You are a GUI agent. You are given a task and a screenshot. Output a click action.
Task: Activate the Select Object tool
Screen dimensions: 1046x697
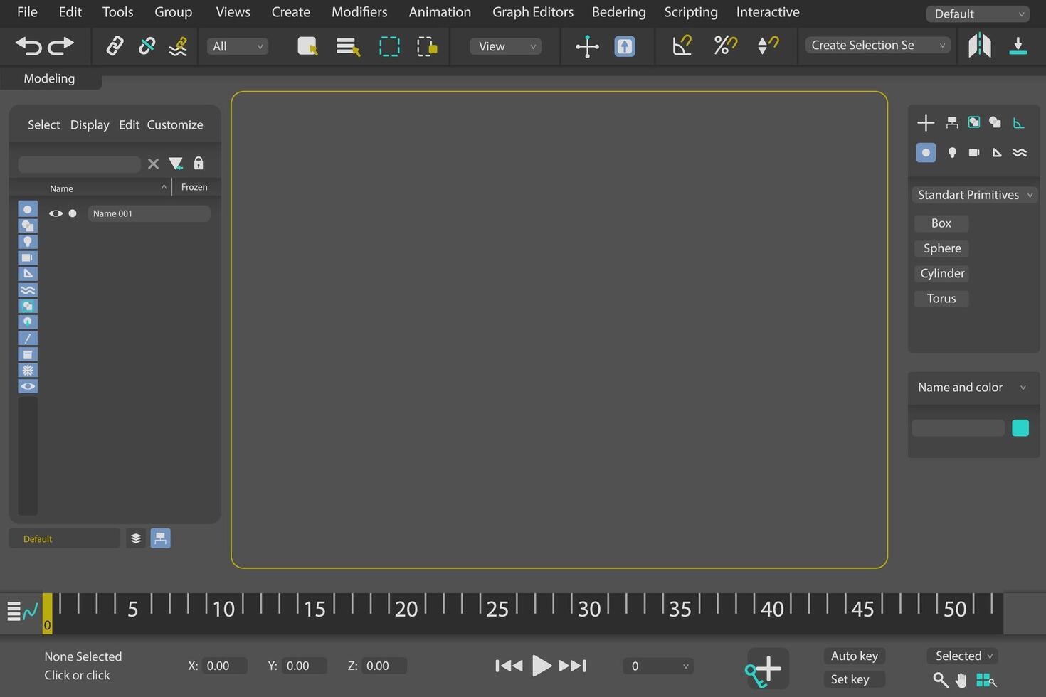click(307, 46)
